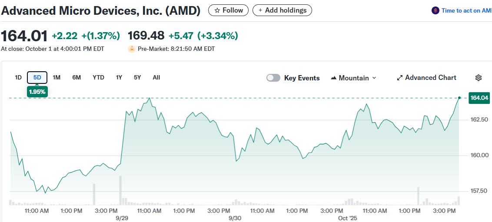Select the 1D time range

(x=18, y=77)
